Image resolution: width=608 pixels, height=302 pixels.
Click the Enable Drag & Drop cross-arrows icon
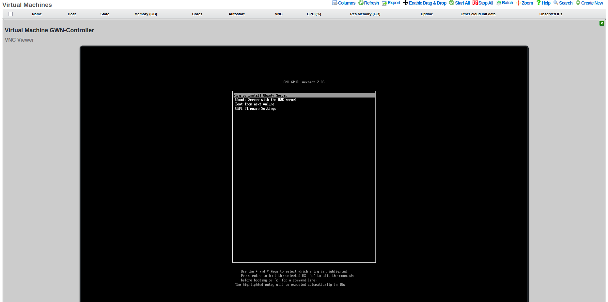406,3
